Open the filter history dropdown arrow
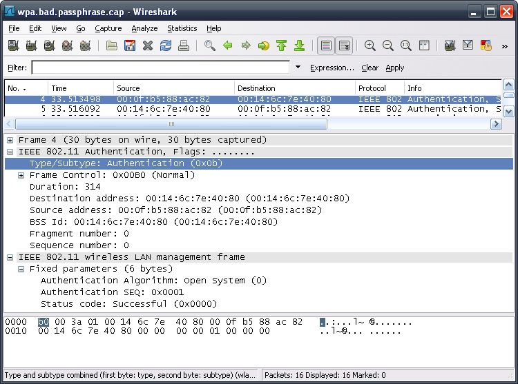This screenshot has height=384, width=518. [x=298, y=68]
